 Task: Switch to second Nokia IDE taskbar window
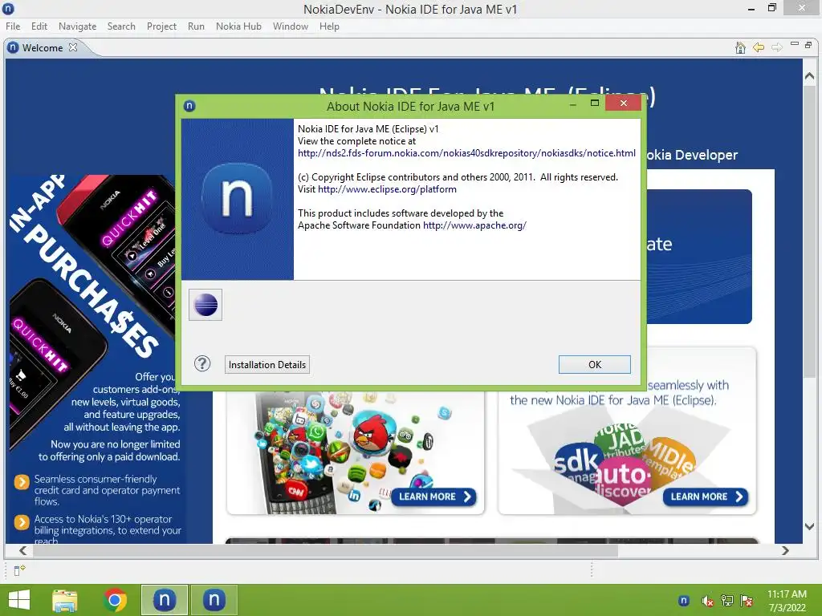tap(214, 600)
